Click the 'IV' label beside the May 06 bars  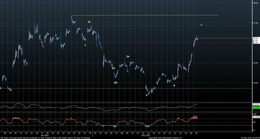[113, 68]
